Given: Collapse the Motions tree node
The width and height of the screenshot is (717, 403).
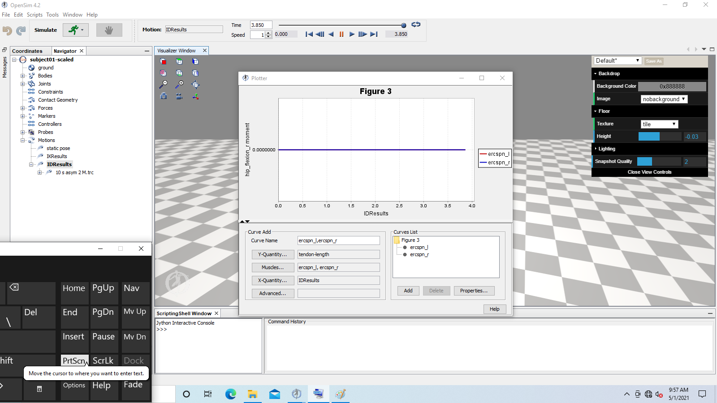Looking at the screenshot, I should 22,140.
